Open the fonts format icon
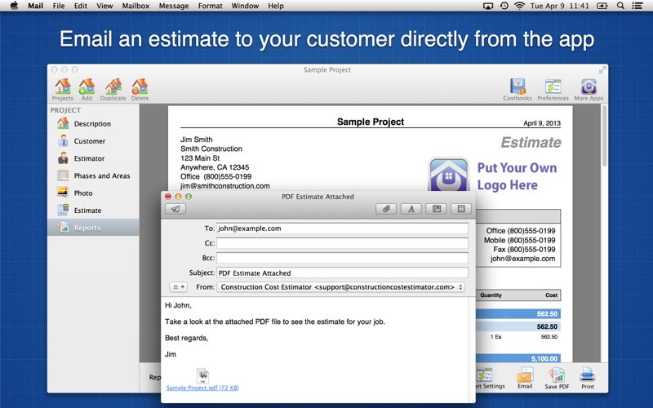The height and width of the screenshot is (408, 653). pos(411,209)
